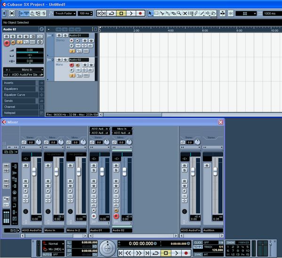Record-enable the Audio 01 track in track list
The height and width of the screenshot is (258, 282).
72,41
